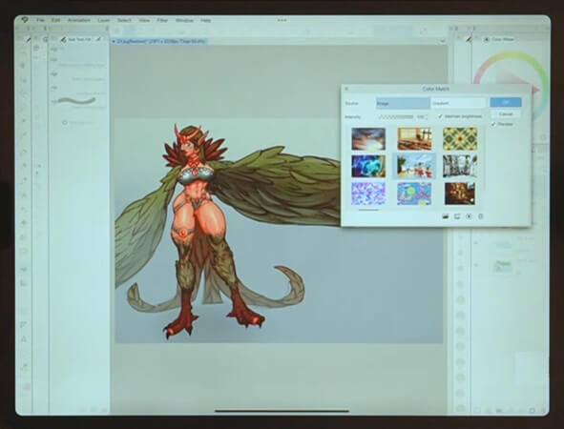Click the Intensity value stepper arrows
This screenshot has width=564, height=429.
click(x=427, y=116)
